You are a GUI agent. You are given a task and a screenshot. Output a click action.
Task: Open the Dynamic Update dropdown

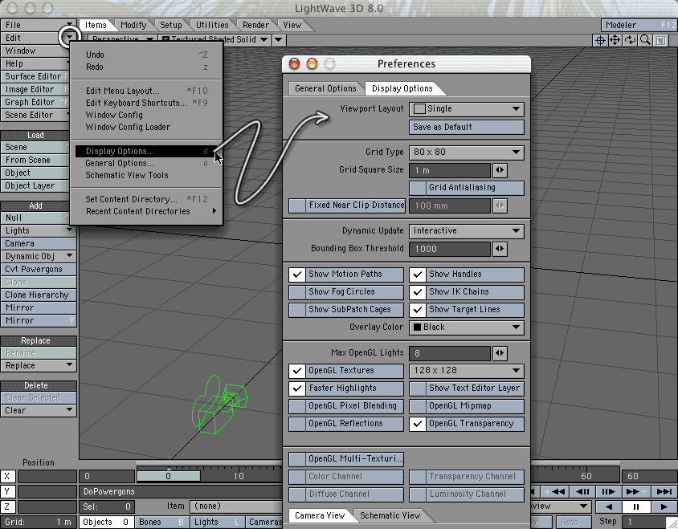[467, 231]
